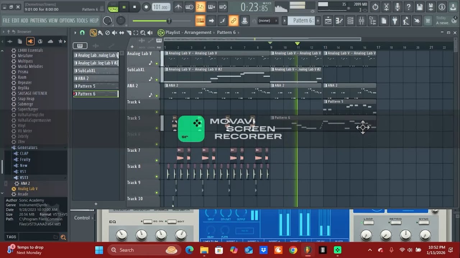
Task: Open the (none) mixer track selector
Action: pos(268,20)
